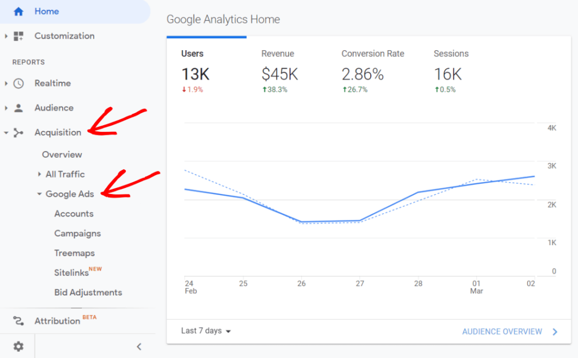Expand the All Traffic section
This screenshot has height=358, width=578.
39,174
